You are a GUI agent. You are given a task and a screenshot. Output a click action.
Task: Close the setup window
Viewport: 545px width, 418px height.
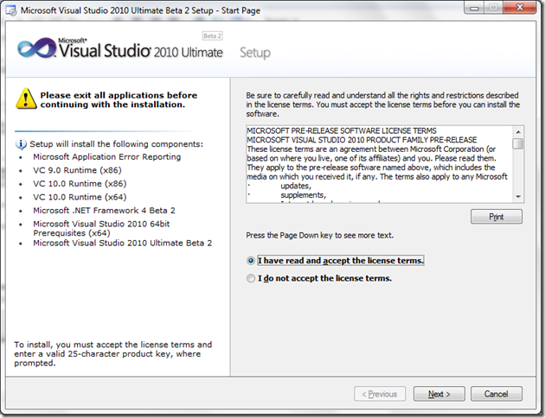coord(520,8)
